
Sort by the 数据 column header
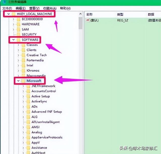click(x=151, y=15)
